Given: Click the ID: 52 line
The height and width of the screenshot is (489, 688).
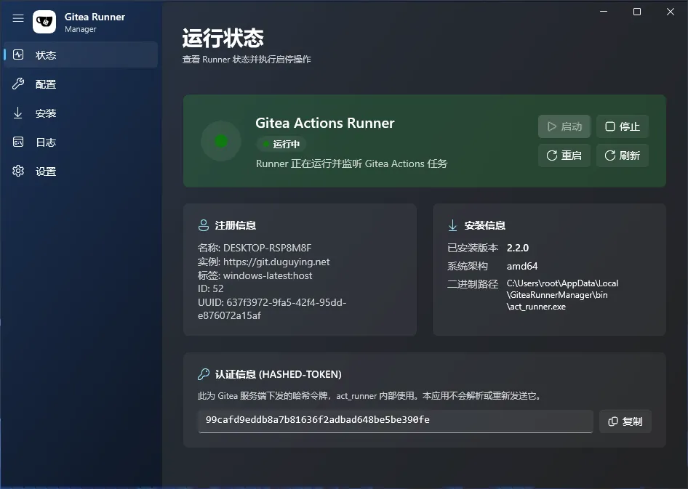Looking at the screenshot, I should click(211, 288).
